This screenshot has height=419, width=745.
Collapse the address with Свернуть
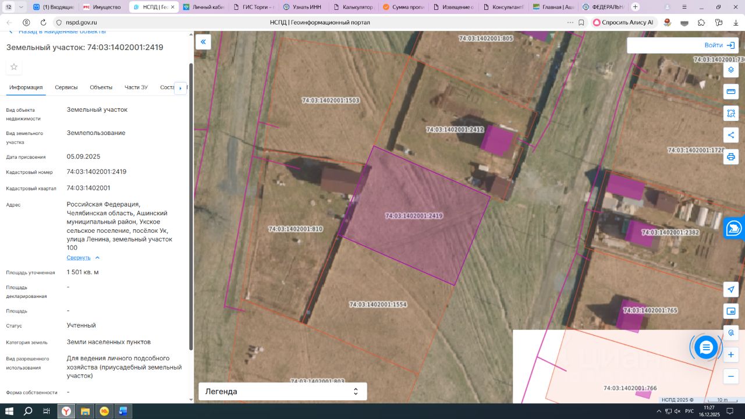[x=83, y=258]
